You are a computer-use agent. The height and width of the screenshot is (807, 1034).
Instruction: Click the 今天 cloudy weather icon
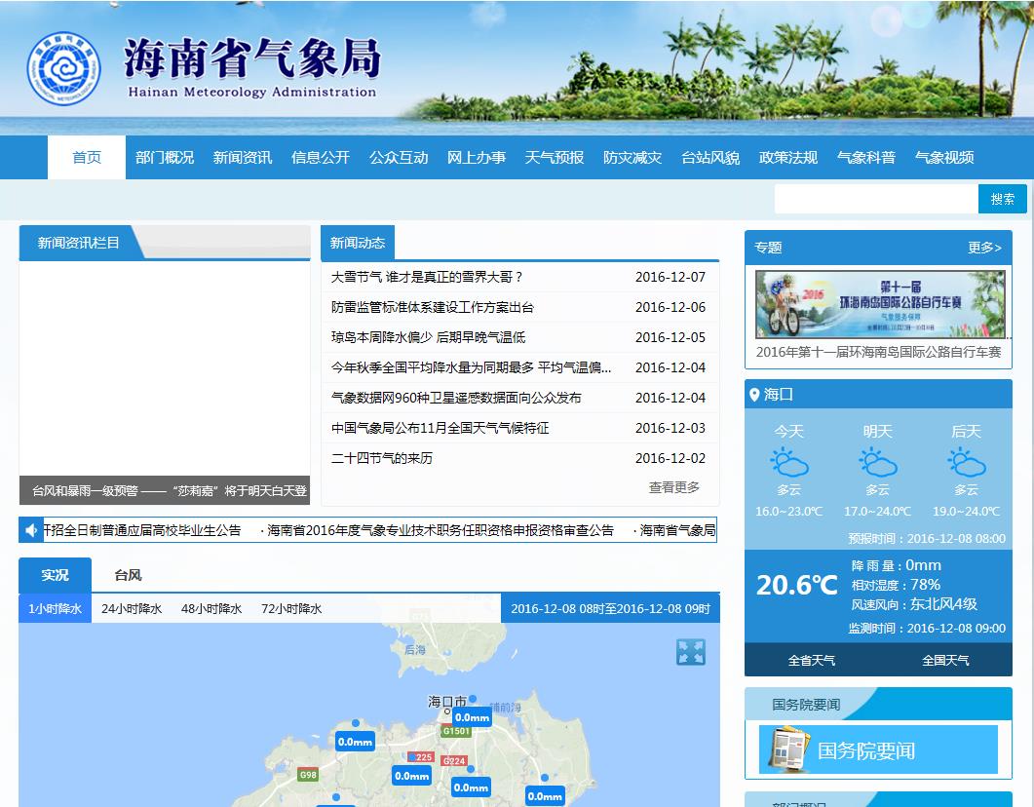(788, 462)
